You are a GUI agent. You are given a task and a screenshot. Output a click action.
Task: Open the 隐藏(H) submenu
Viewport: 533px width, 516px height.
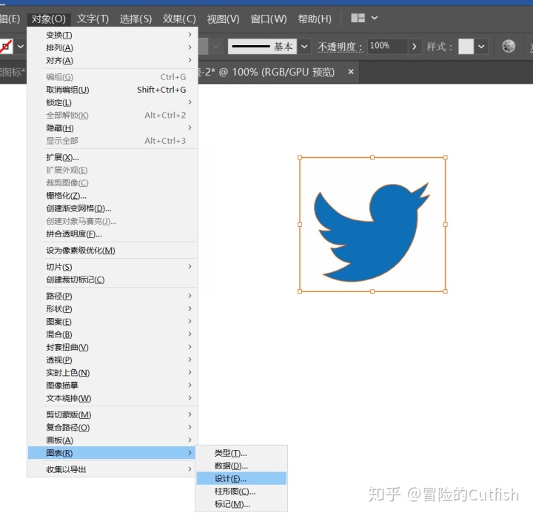click(113, 128)
